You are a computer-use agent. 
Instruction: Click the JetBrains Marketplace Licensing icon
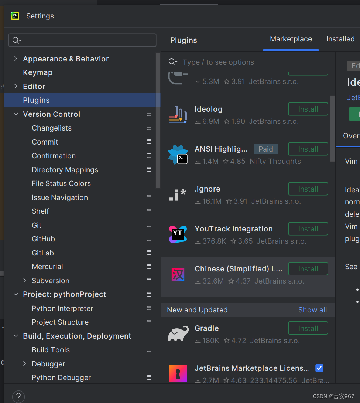(178, 373)
